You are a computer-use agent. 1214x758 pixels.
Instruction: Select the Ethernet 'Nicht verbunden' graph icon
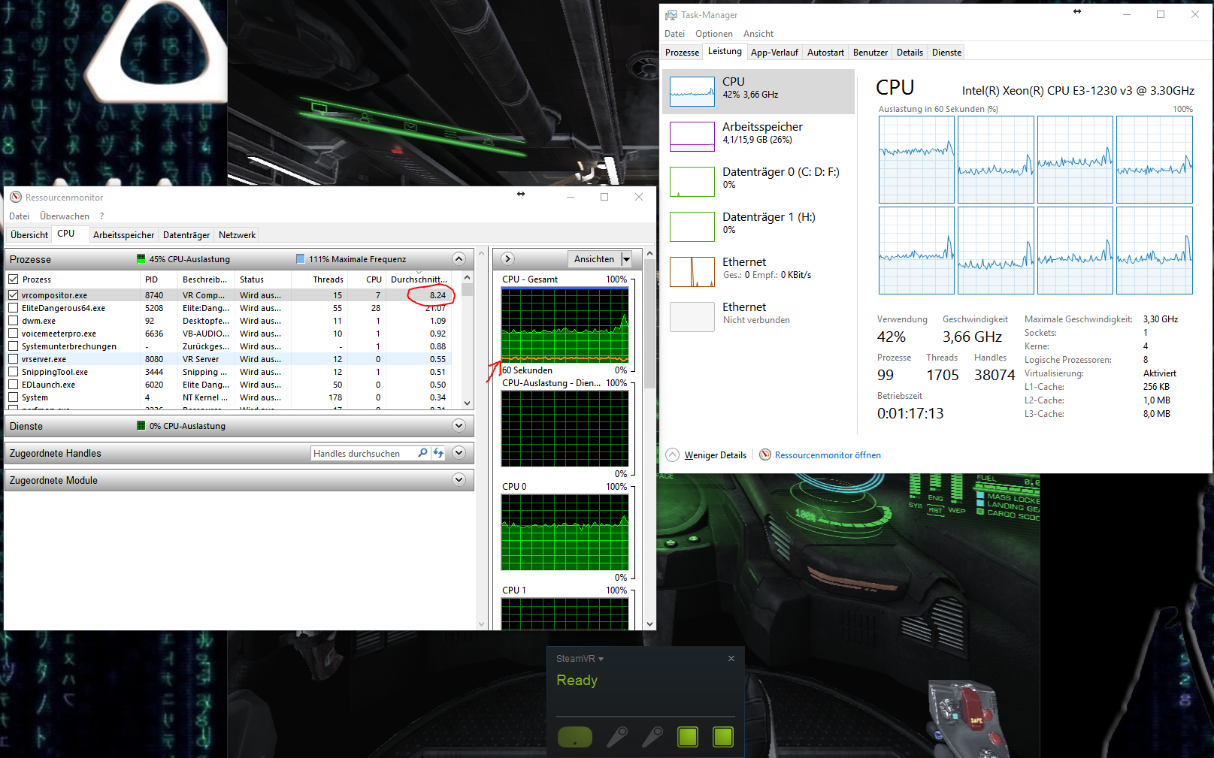tap(692, 317)
